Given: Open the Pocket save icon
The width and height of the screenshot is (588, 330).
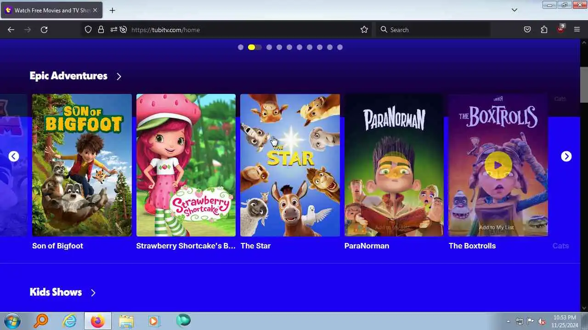Looking at the screenshot, I should click(527, 30).
